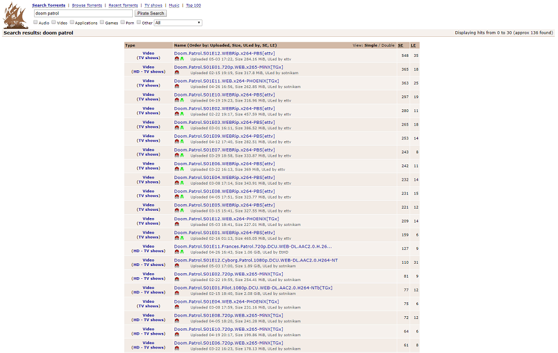Click magnet icon for Doom.Patrol.S01E05.WEBRip.x264-PBS[ettv]
The width and height of the screenshot is (558, 353).
click(177, 210)
